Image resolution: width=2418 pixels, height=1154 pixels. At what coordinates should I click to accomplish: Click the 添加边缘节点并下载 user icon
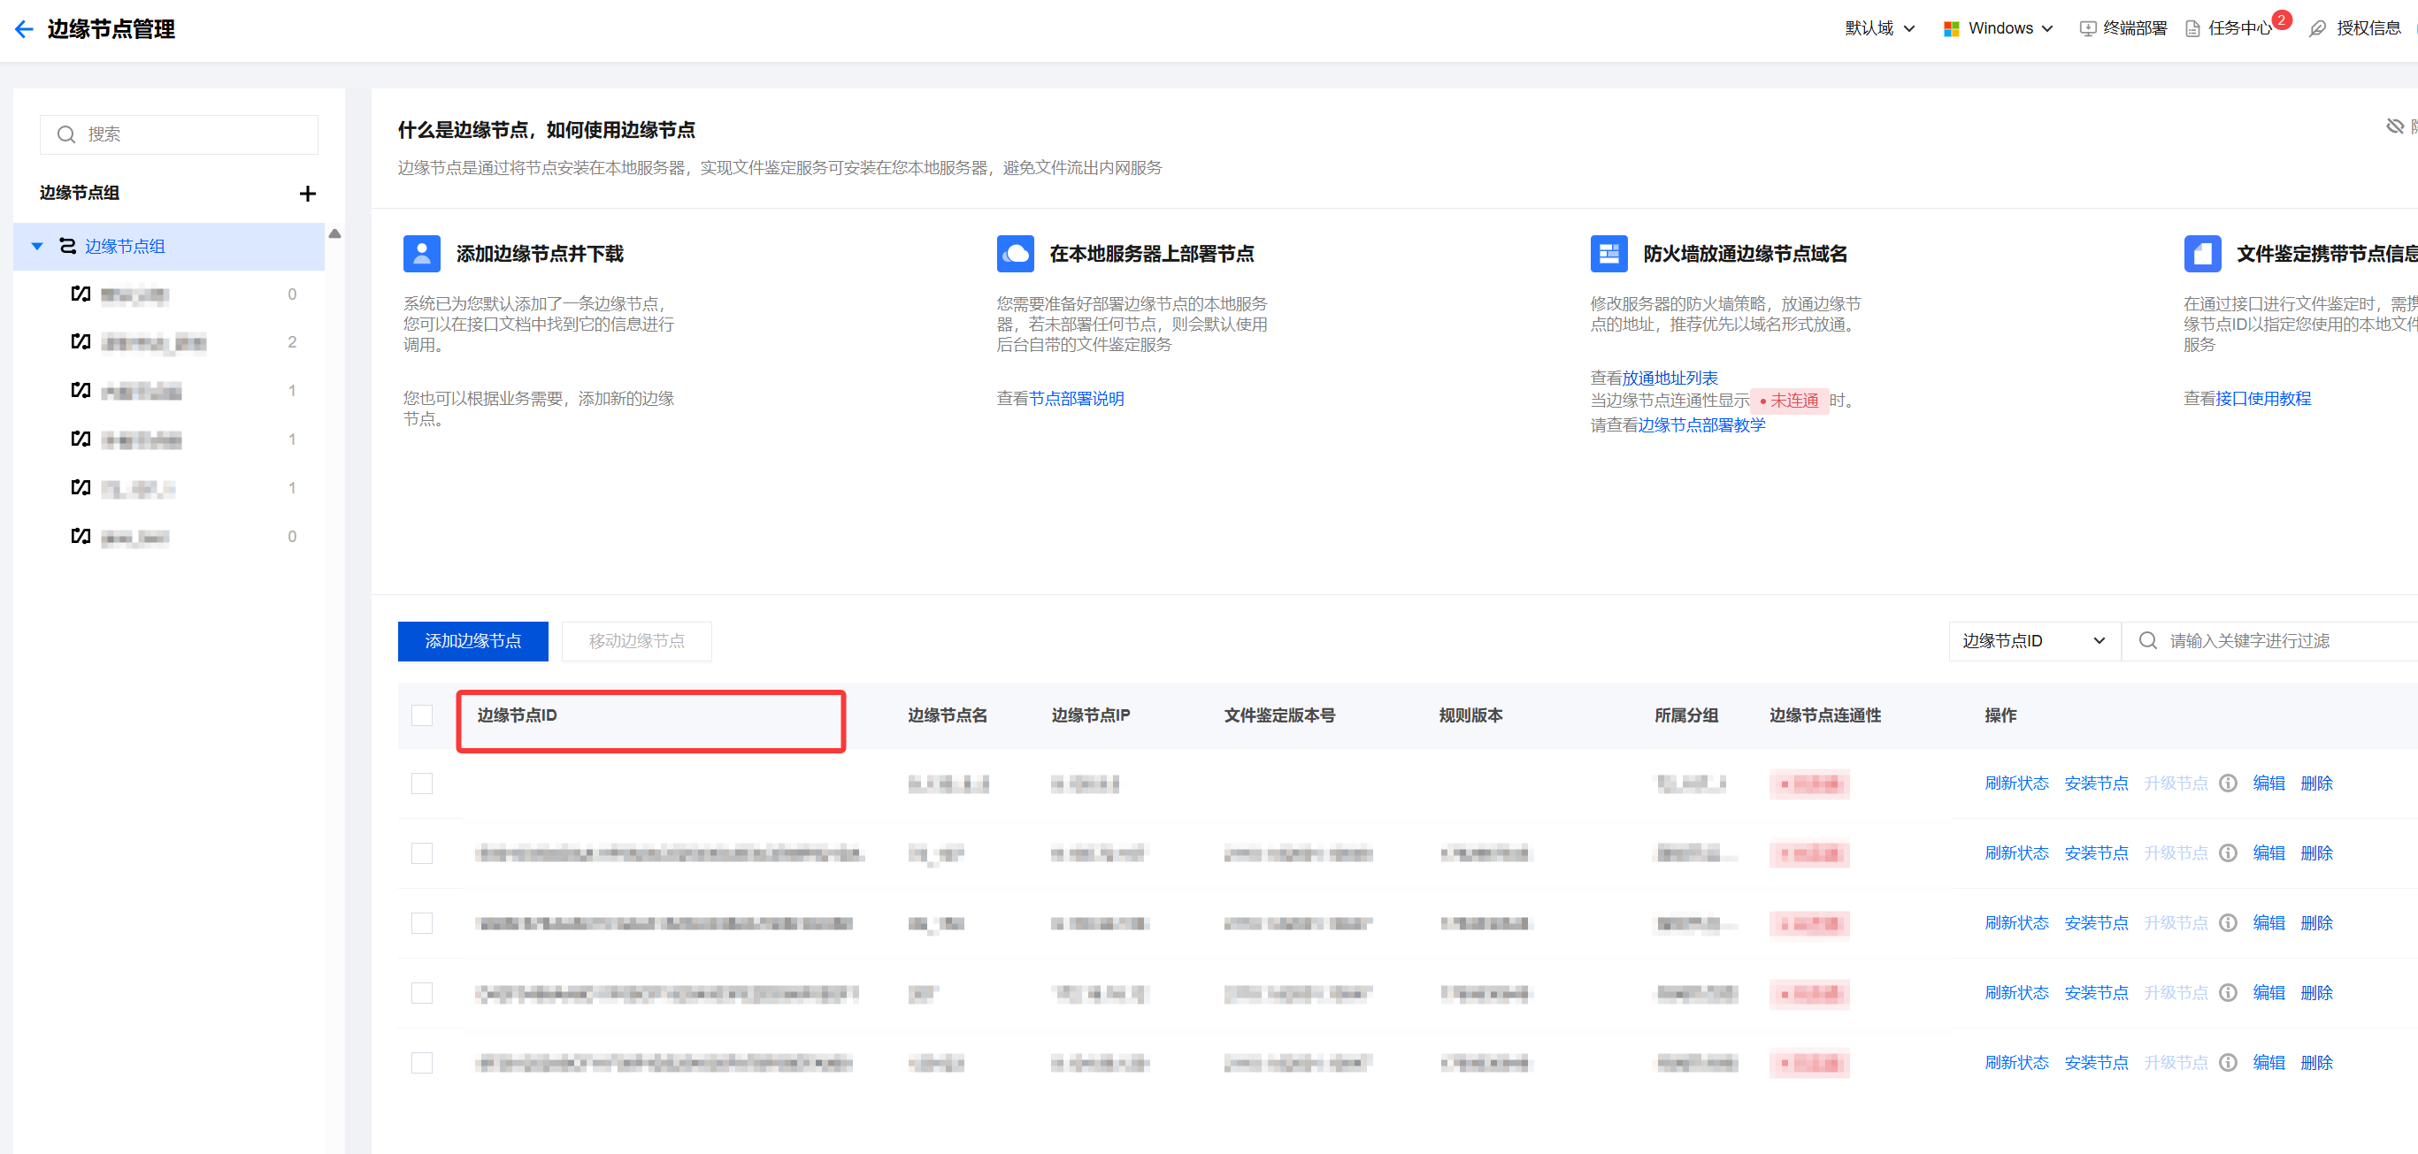pyautogui.click(x=421, y=253)
